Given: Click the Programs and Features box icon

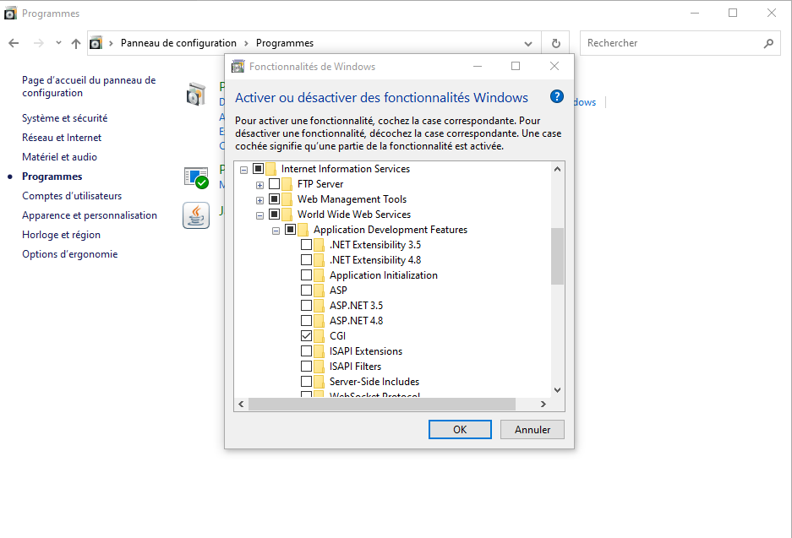Looking at the screenshot, I should click(196, 95).
